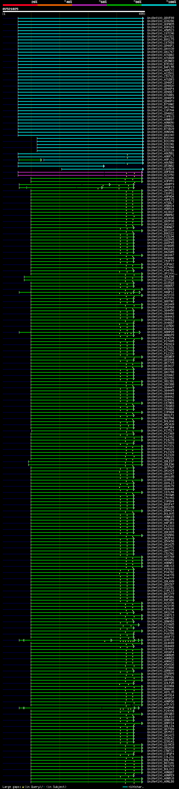
Task: Select the UniRef100_P07370 label
Action: pos(160,298)
